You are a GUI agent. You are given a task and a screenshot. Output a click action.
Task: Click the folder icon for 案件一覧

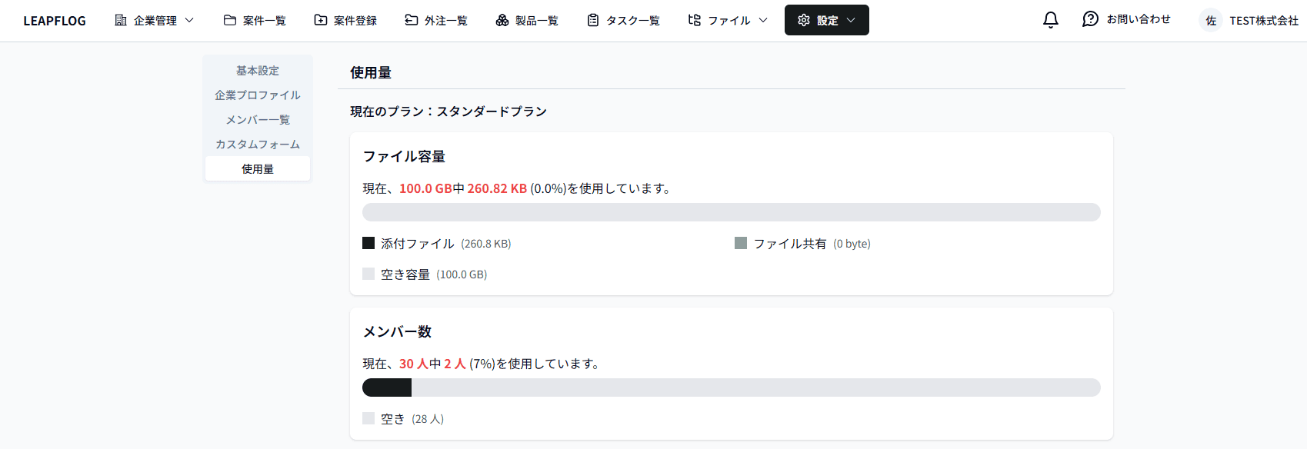[x=230, y=20]
